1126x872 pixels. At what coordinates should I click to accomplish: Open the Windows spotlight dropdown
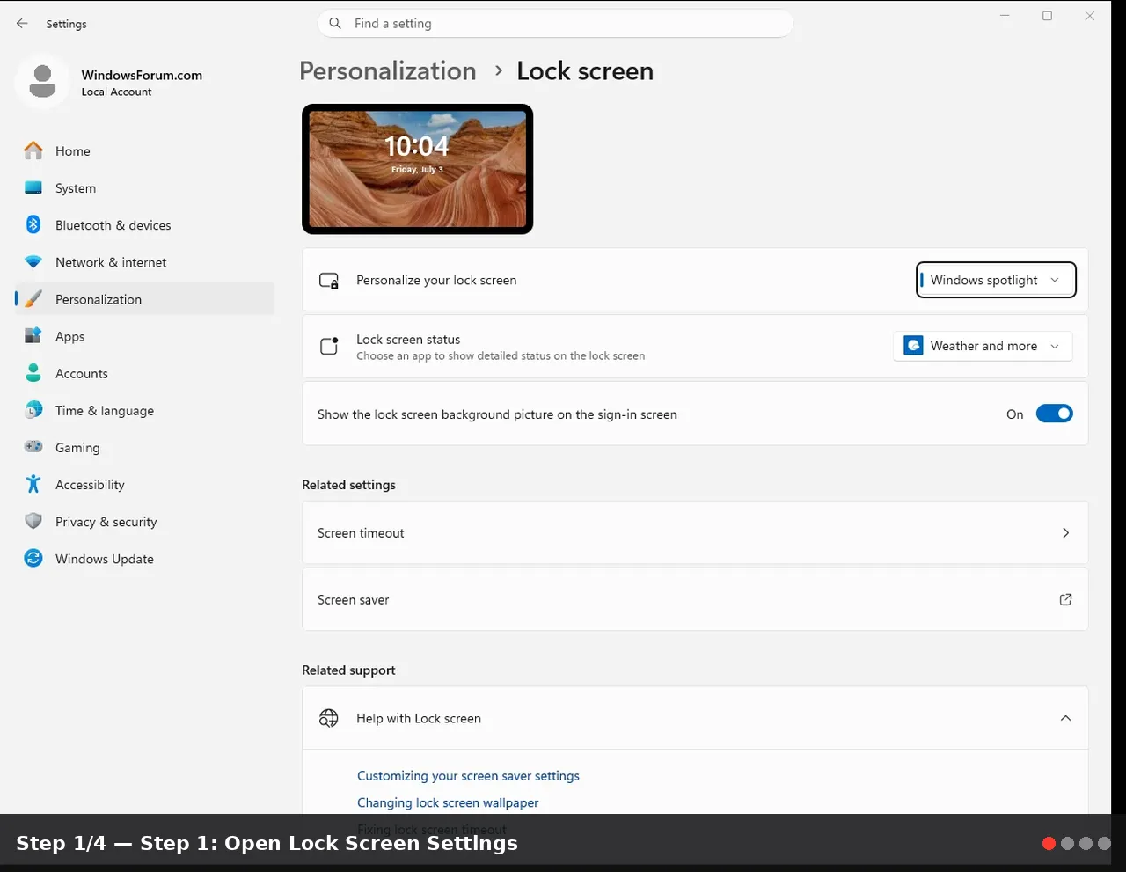[x=996, y=280]
